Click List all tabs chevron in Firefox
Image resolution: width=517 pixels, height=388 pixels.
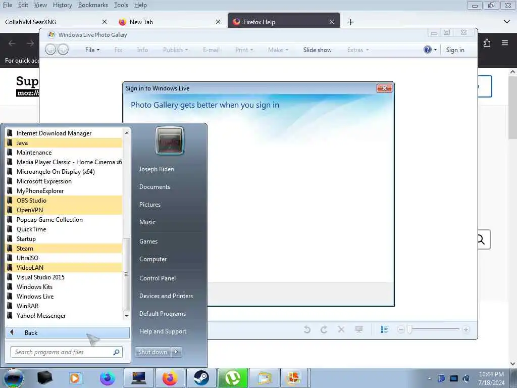tap(507, 22)
